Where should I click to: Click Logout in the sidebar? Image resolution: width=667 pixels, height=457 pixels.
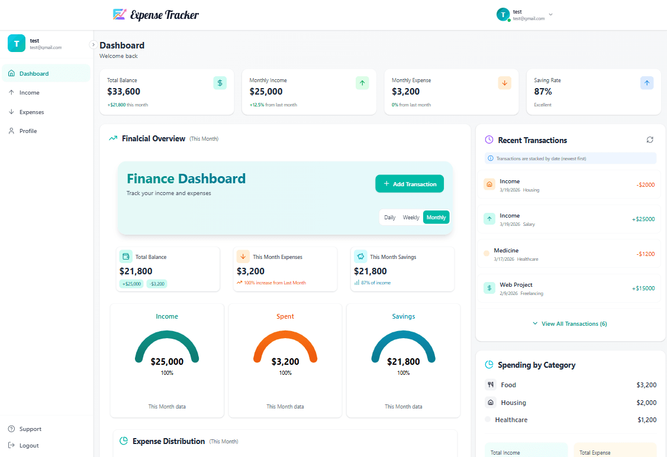click(x=24, y=446)
